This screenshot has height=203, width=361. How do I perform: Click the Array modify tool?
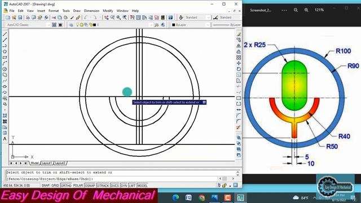[x=239, y=58]
